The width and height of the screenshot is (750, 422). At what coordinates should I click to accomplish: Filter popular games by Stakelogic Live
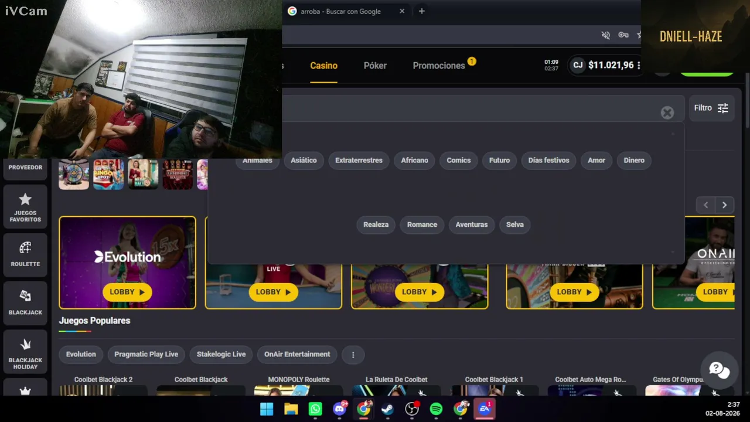[x=221, y=355]
